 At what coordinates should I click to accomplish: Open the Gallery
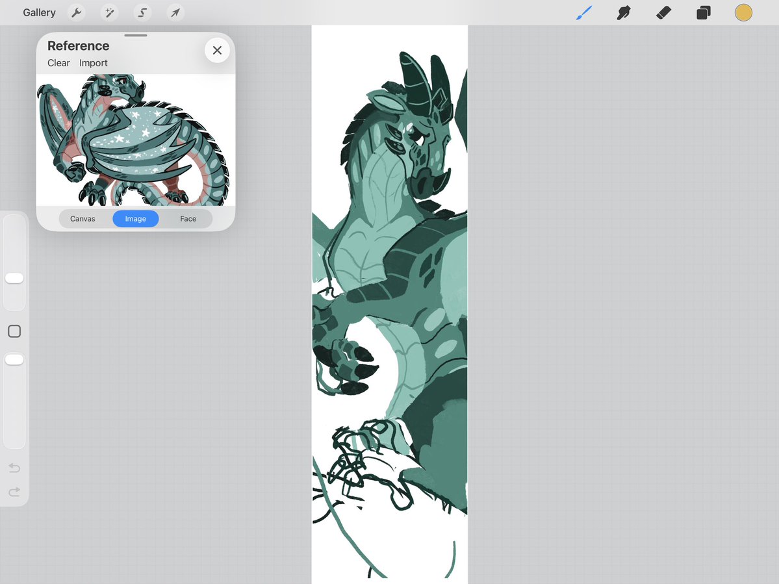point(39,12)
